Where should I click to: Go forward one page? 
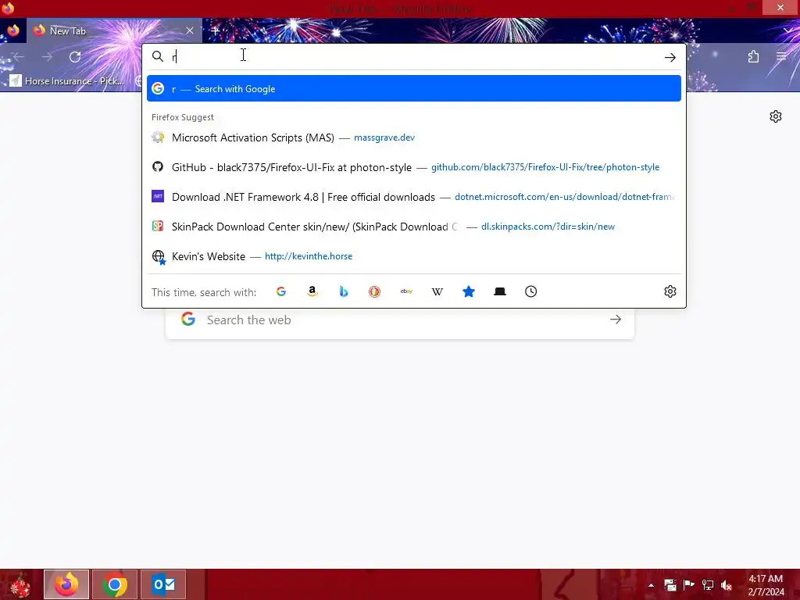pos(47,57)
